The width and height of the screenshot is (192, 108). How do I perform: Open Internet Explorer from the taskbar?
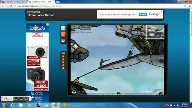click(13, 105)
